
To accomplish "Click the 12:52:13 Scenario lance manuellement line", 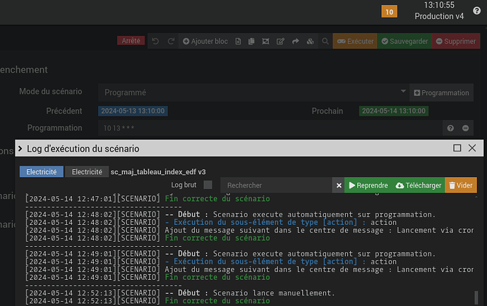I will (x=180, y=293).
